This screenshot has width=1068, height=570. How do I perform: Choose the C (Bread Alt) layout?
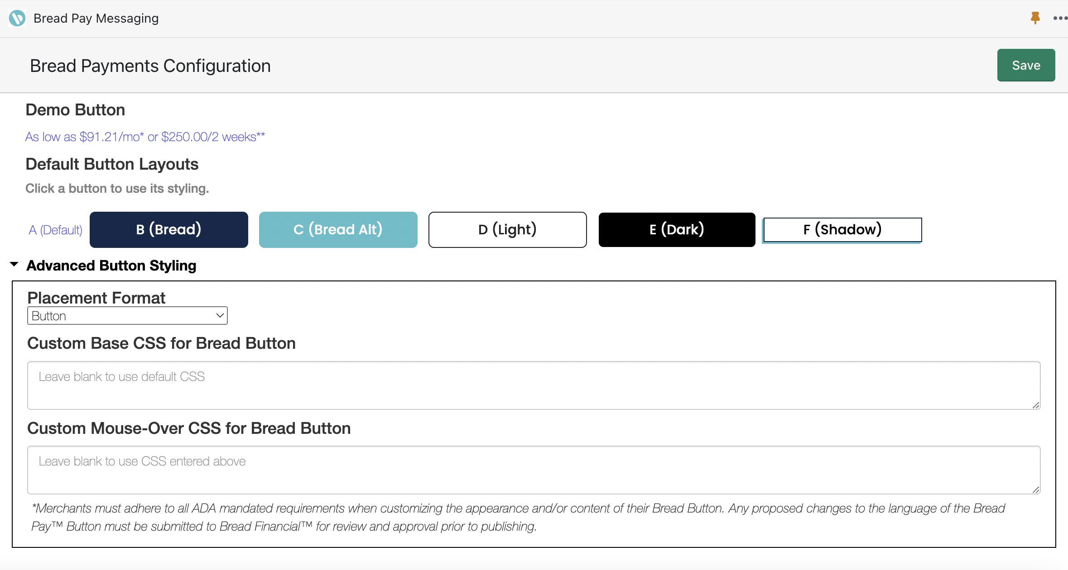(x=338, y=230)
